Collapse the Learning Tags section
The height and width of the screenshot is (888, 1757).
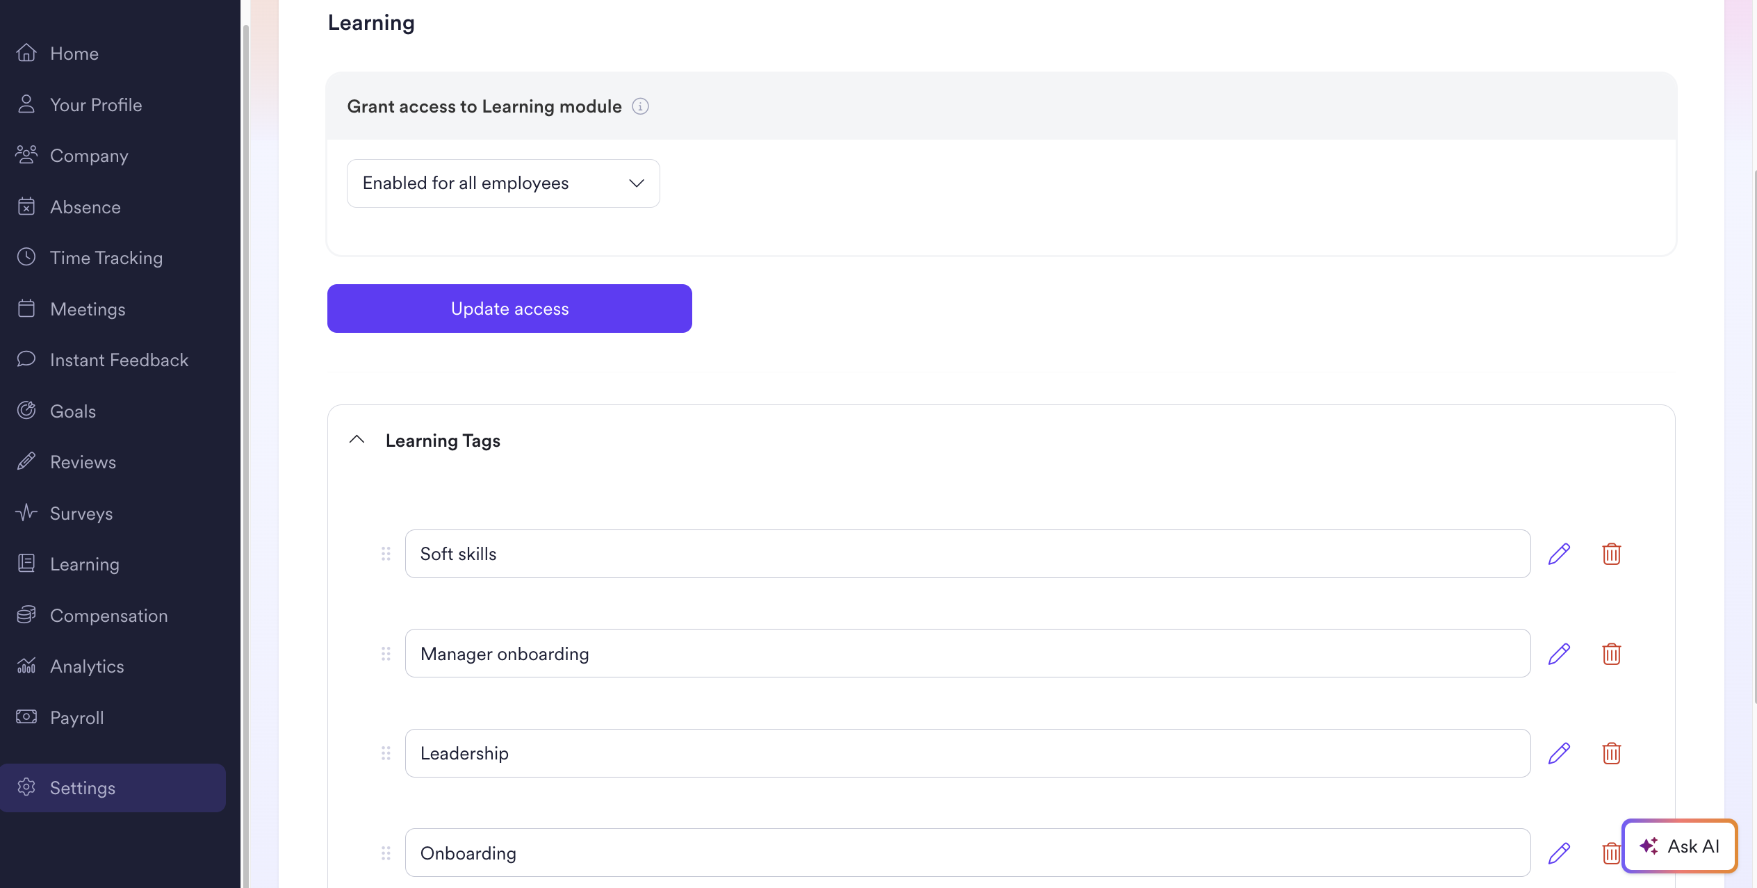point(357,440)
